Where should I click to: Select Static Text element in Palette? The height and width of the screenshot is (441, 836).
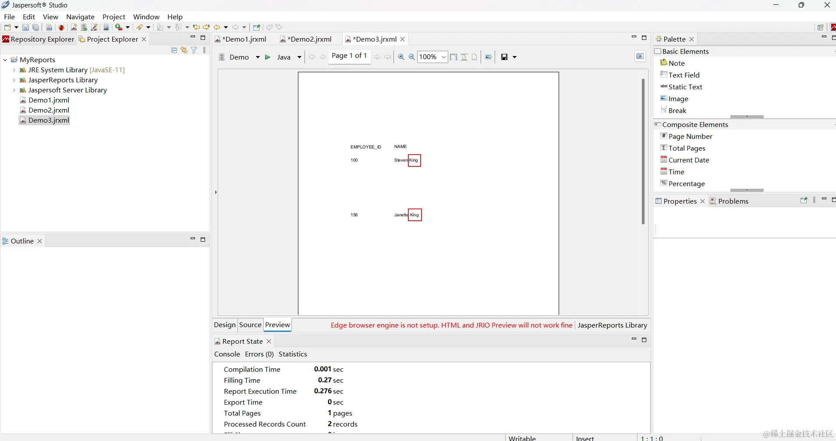(681, 87)
